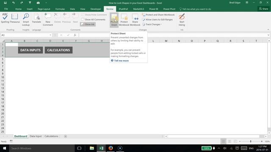The image size is (271, 152).
Task: Switch to Page Break Preview in status bar
Action: (x=235, y=141)
